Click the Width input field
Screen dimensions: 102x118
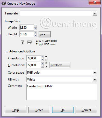(27, 28)
